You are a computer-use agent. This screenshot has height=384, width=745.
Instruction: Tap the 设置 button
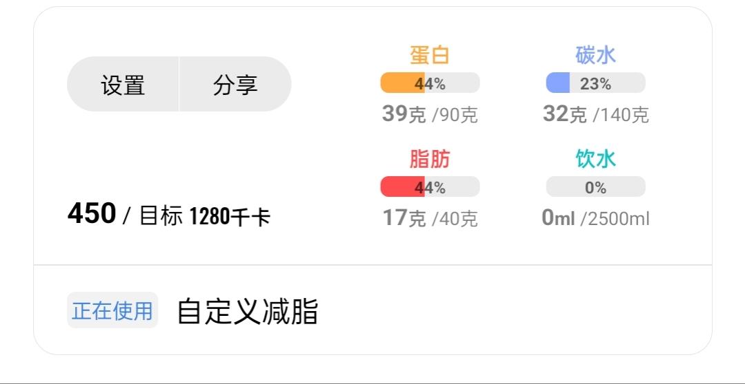(x=123, y=85)
